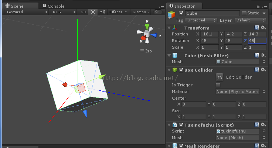The width and height of the screenshot is (272, 148).
Task: Collapse the Mesh Renderer component
Action: click(x=169, y=146)
